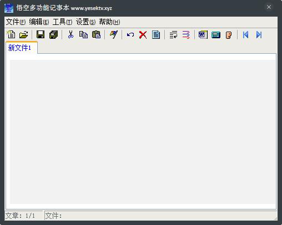Click the colored lines formatting icon
Viewport: 282px width, 225px height.
tap(186, 34)
